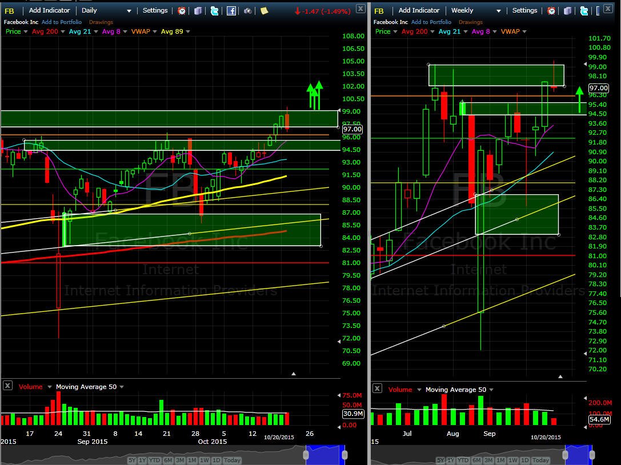Click Add Indicator in Daily chart
This screenshot has width=621, height=465.
pos(50,10)
